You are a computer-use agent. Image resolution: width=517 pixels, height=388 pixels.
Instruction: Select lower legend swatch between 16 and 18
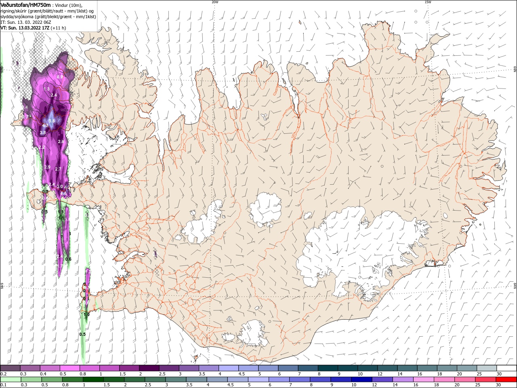[423, 380]
